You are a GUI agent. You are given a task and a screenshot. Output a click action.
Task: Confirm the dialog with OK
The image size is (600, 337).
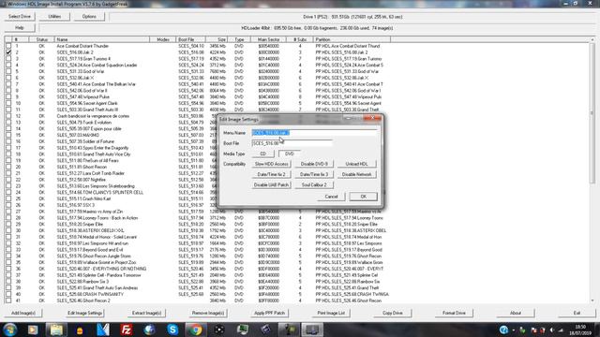point(363,197)
